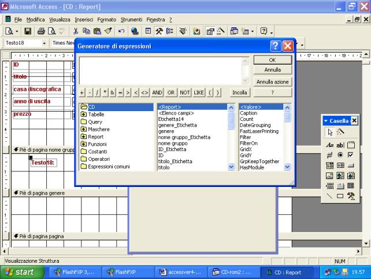Click the Insert Hyperlink globe icon

pos(135,31)
